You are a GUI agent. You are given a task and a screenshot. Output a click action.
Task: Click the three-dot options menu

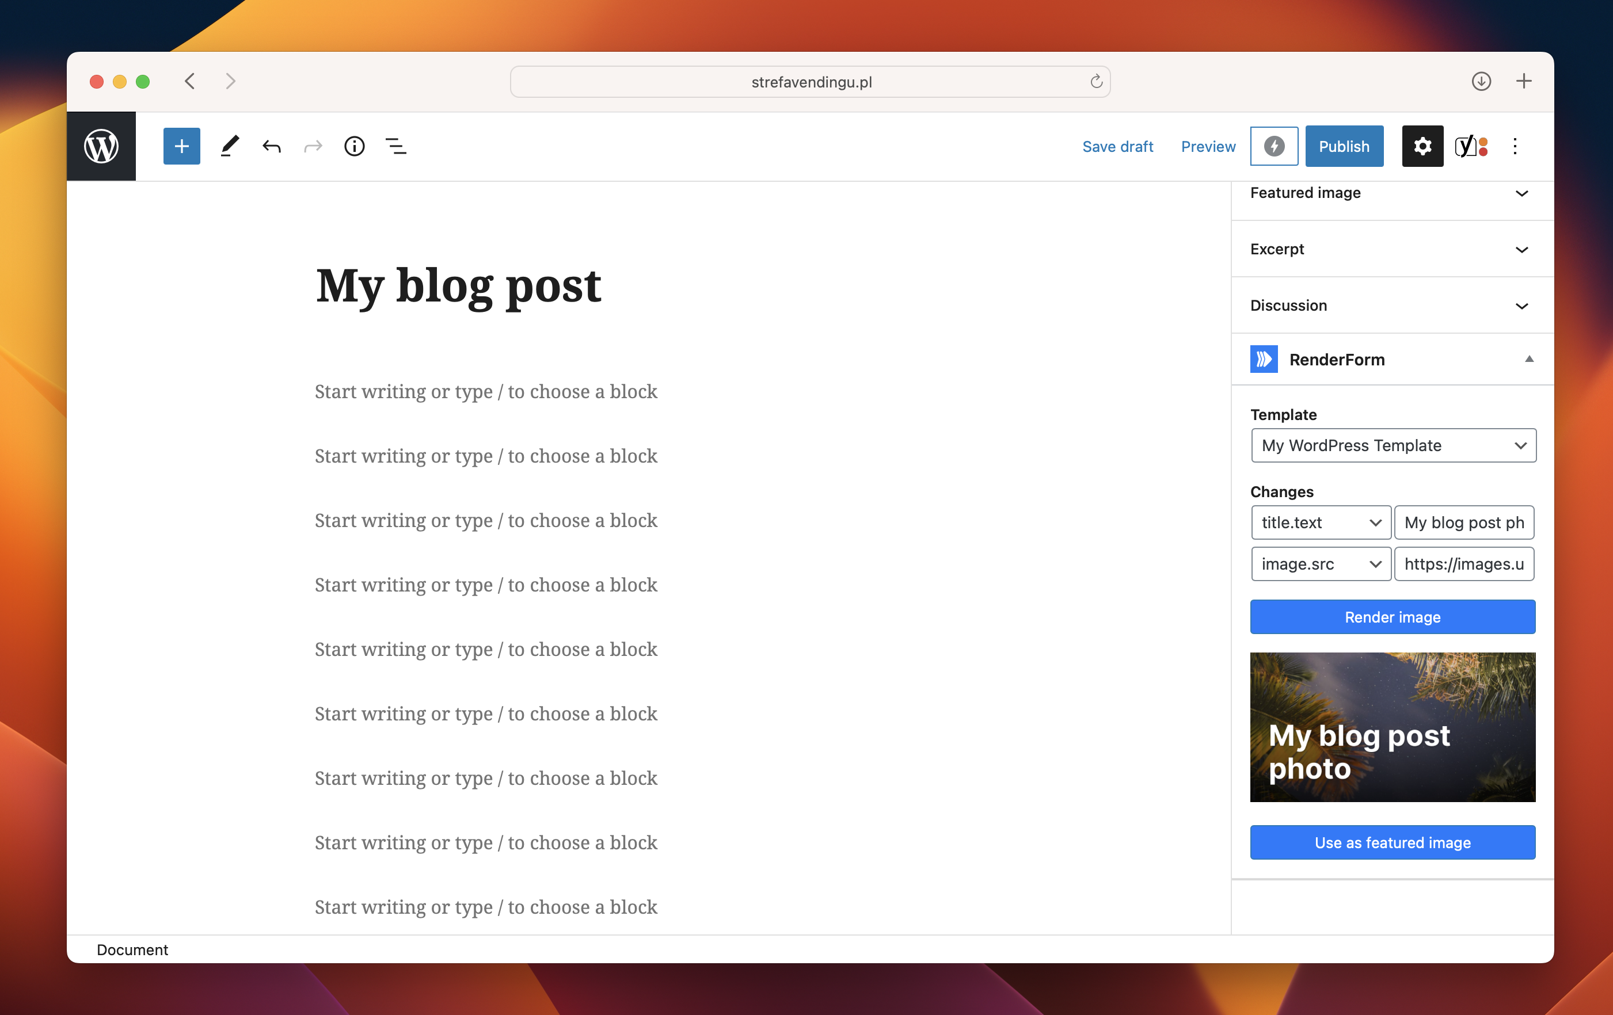1513,146
